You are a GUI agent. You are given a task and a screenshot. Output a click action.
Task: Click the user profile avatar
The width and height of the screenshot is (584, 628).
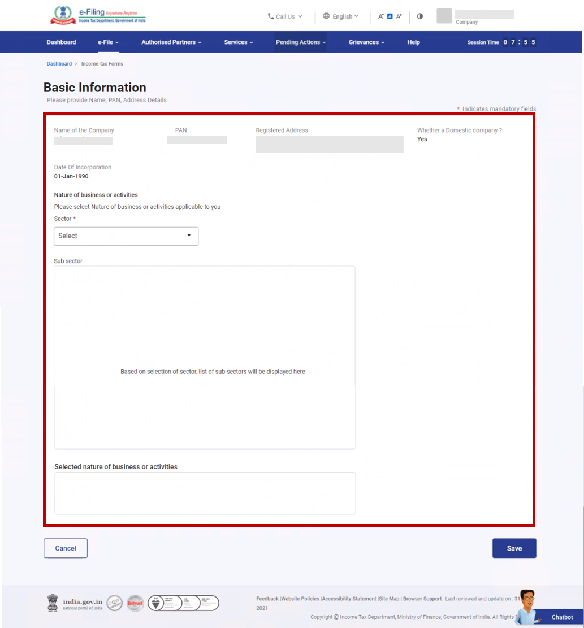(x=444, y=16)
